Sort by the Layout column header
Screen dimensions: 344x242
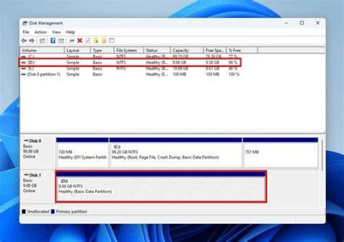tap(77, 50)
